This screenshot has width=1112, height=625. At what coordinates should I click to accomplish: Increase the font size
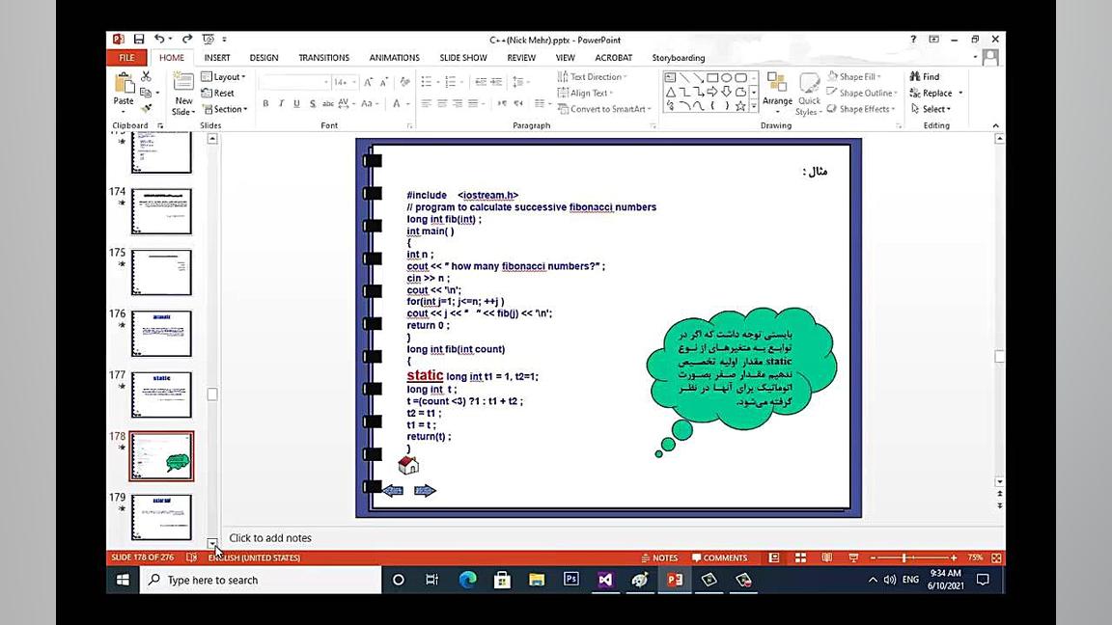click(x=368, y=82)
